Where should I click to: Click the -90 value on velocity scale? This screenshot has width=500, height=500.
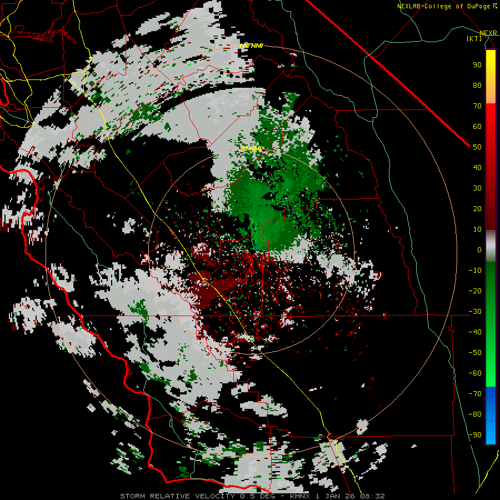[475, 435]
